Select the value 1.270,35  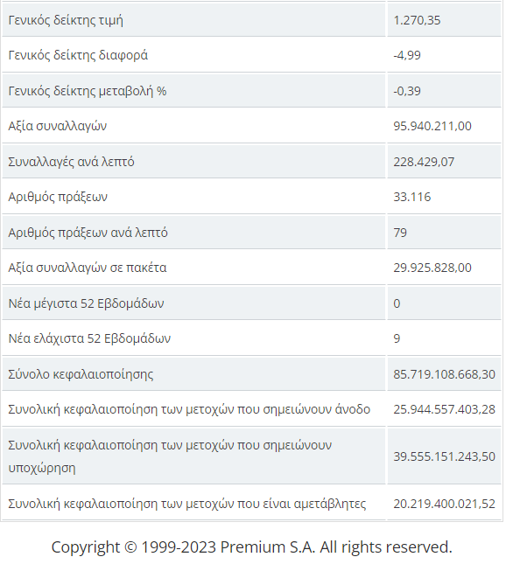[417, 20]
